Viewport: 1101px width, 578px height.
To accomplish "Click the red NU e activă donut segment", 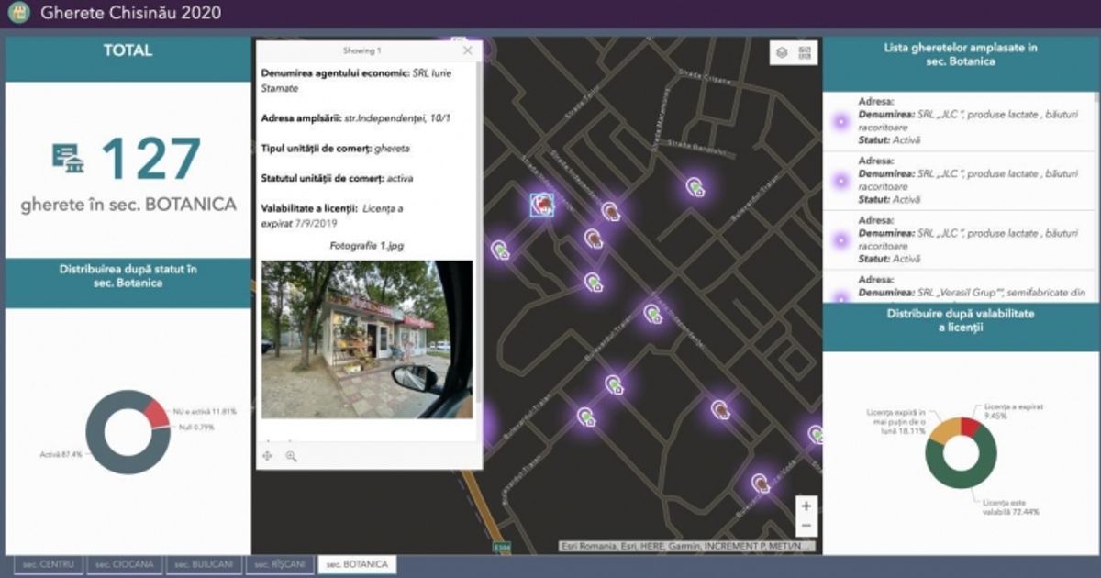I will coord(155,416).
